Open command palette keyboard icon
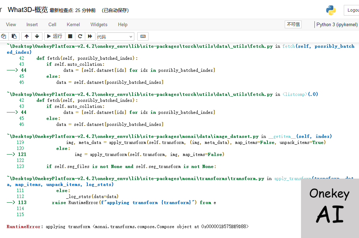Image resolution: width=359 pixels, height=238 pixels. tap(143, 36)
